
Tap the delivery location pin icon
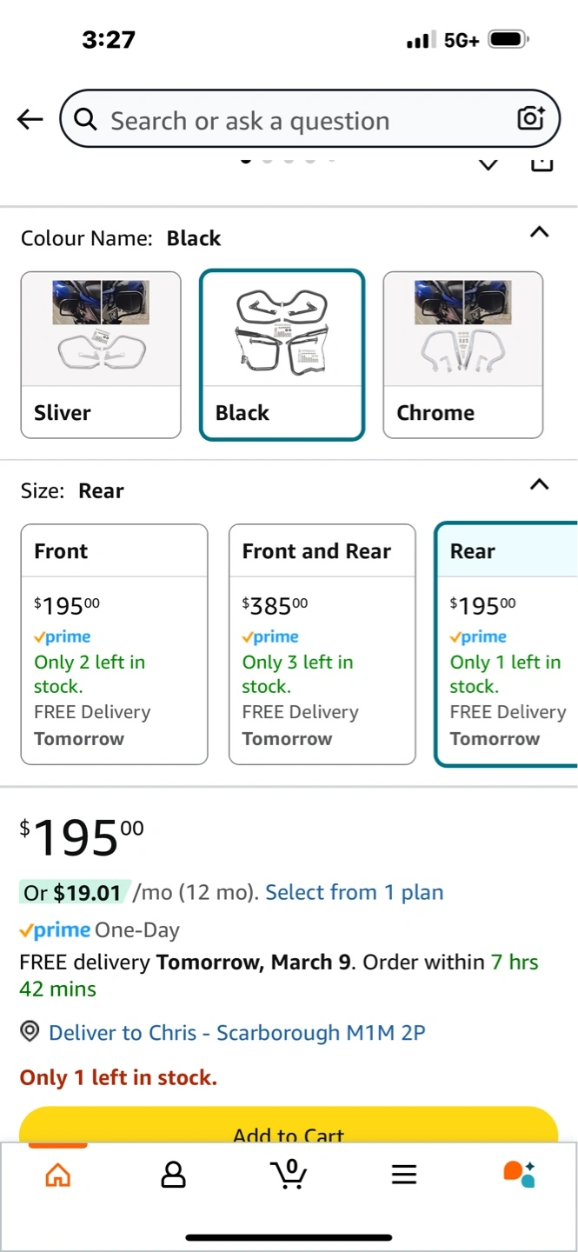pos(30,1032)
